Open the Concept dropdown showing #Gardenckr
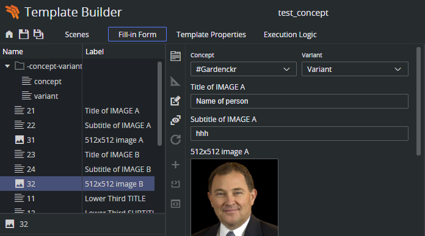Screen dimensions: 425x236 click(244, 69)
